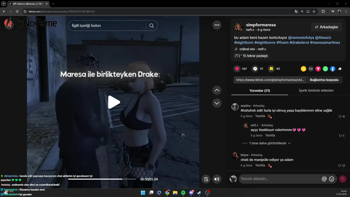Click the Arkadaşlar follow status button
The width and height of the screenshot is (350, 197).
coord(326,27)
